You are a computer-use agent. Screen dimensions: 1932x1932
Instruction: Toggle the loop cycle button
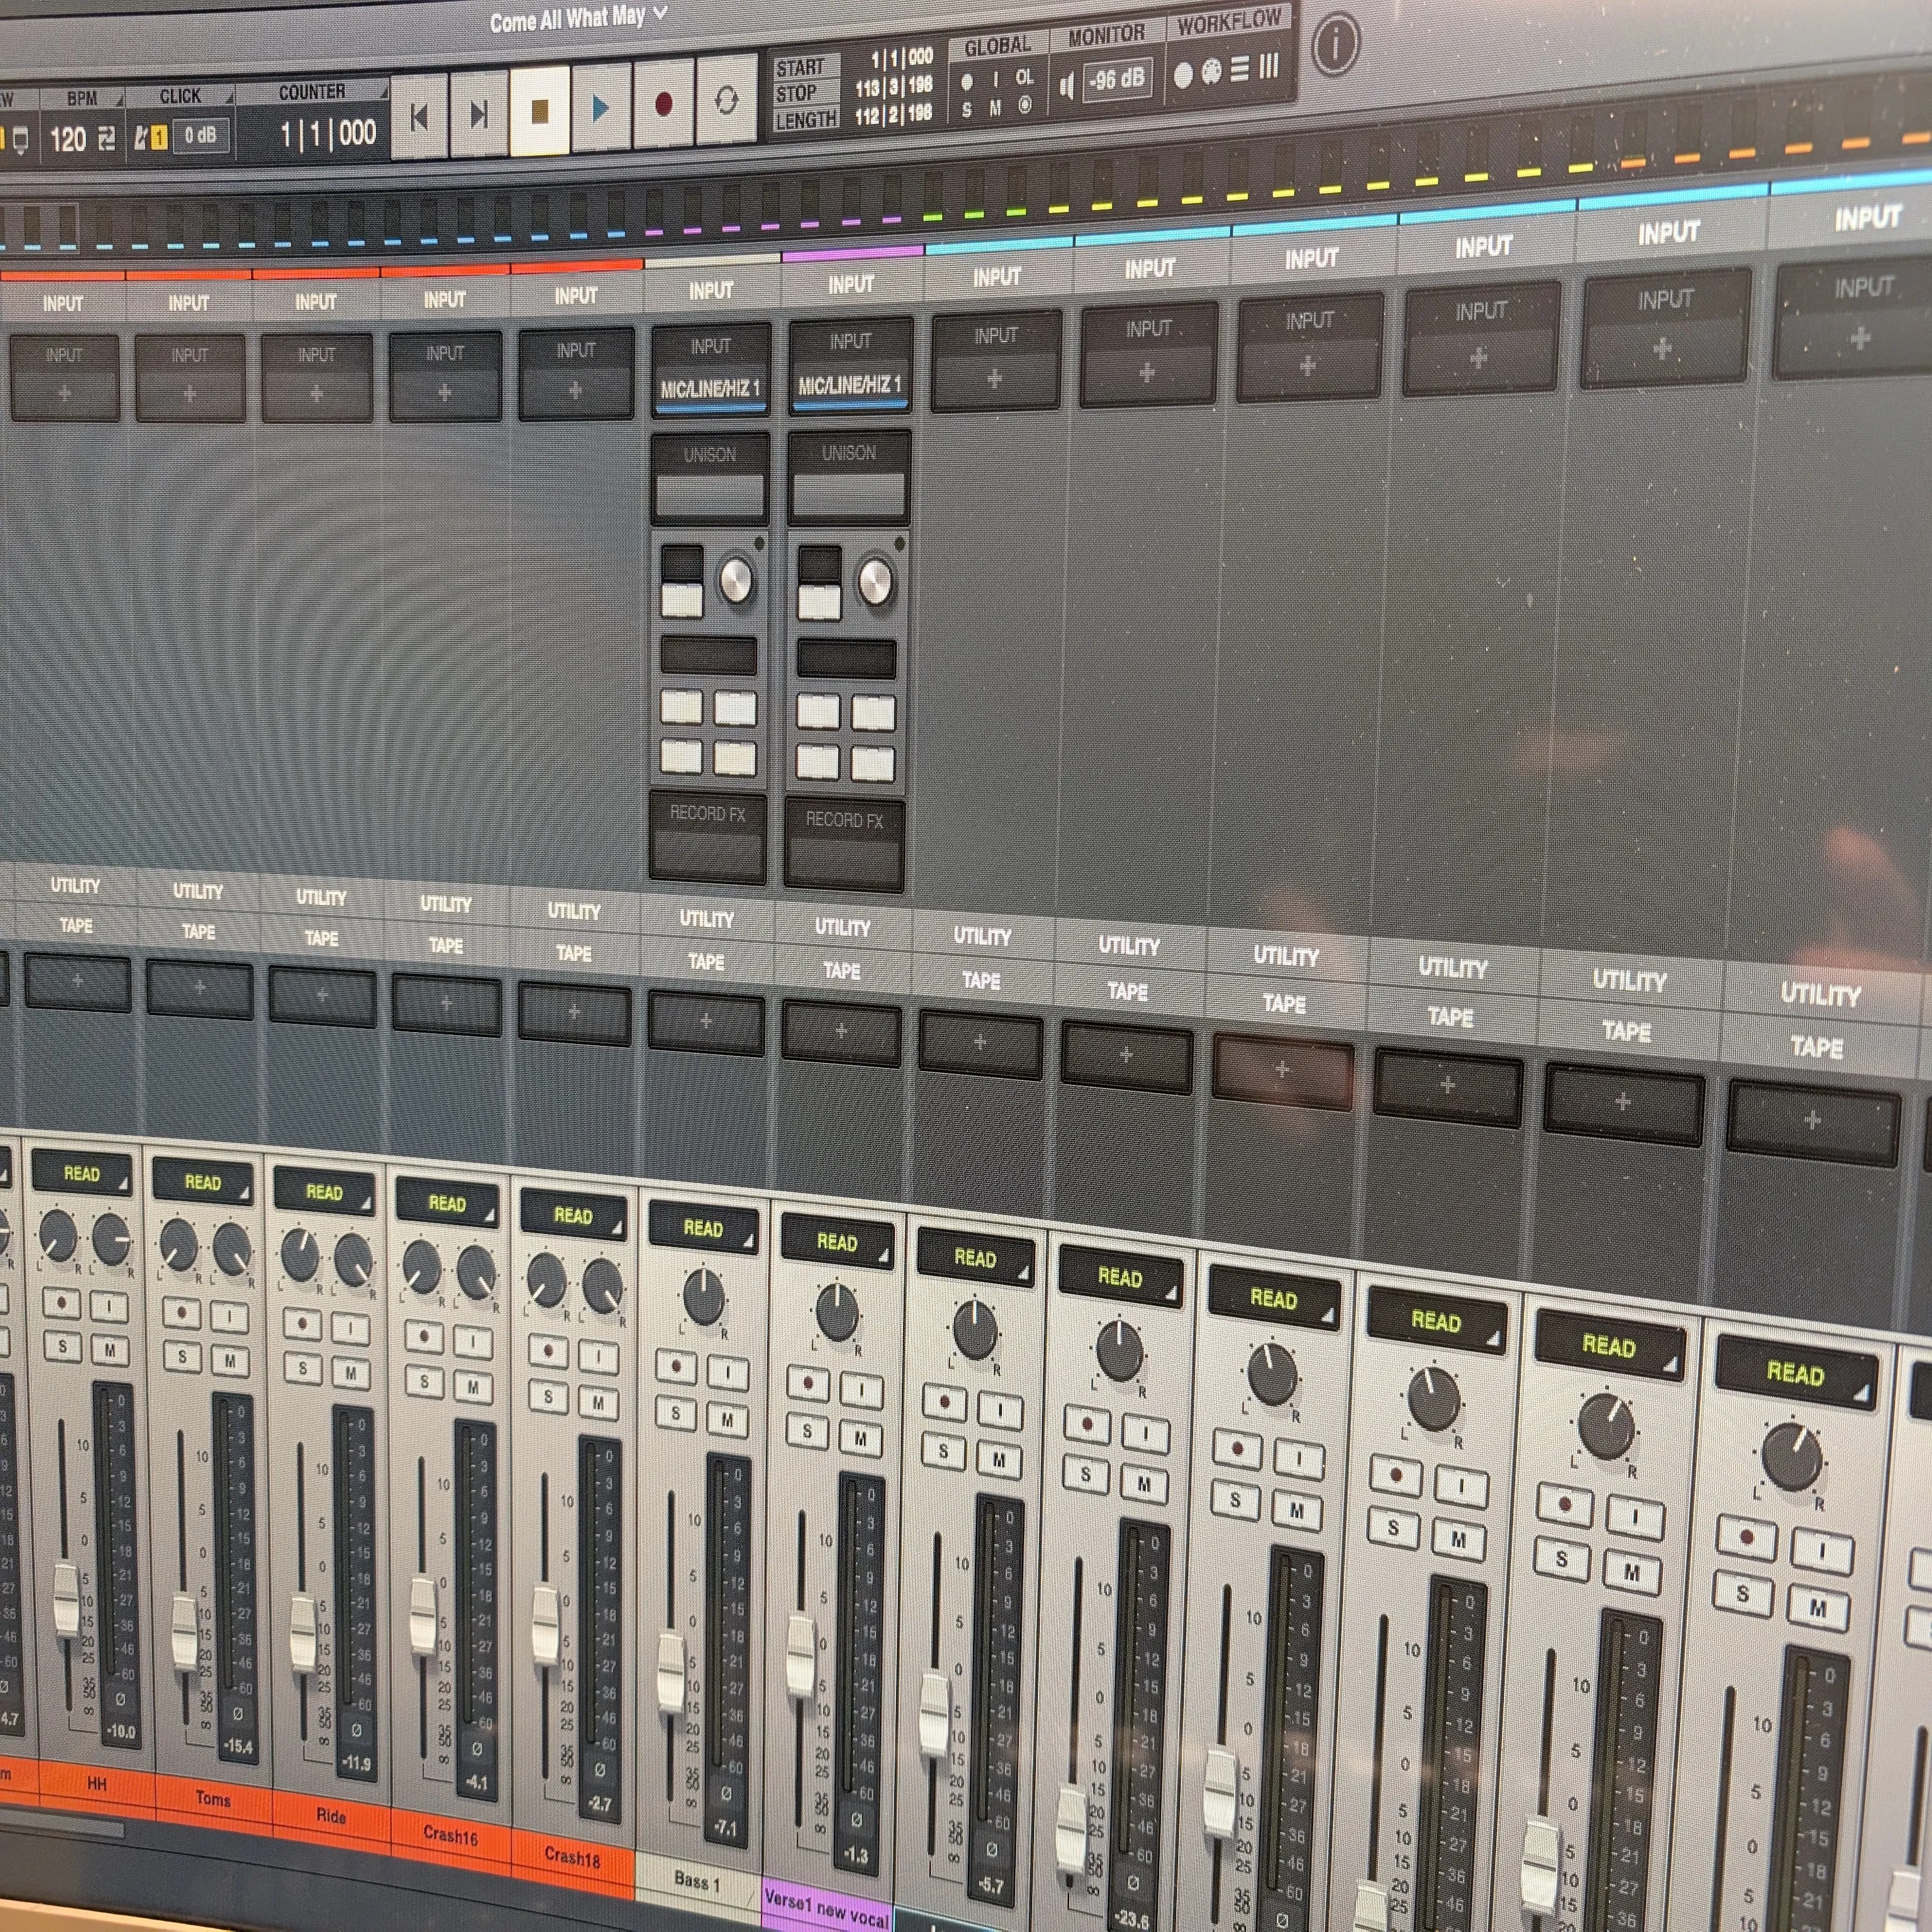pyautogui.click(x=726, y=100)
